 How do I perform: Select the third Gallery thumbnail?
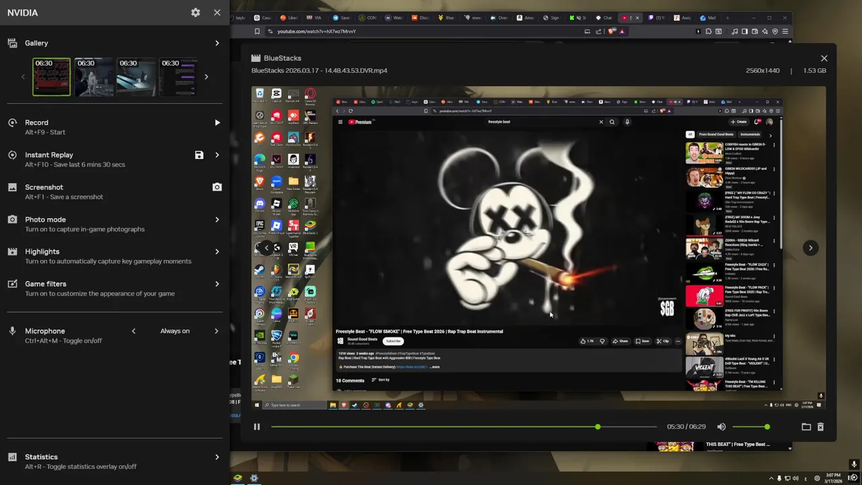136,77
